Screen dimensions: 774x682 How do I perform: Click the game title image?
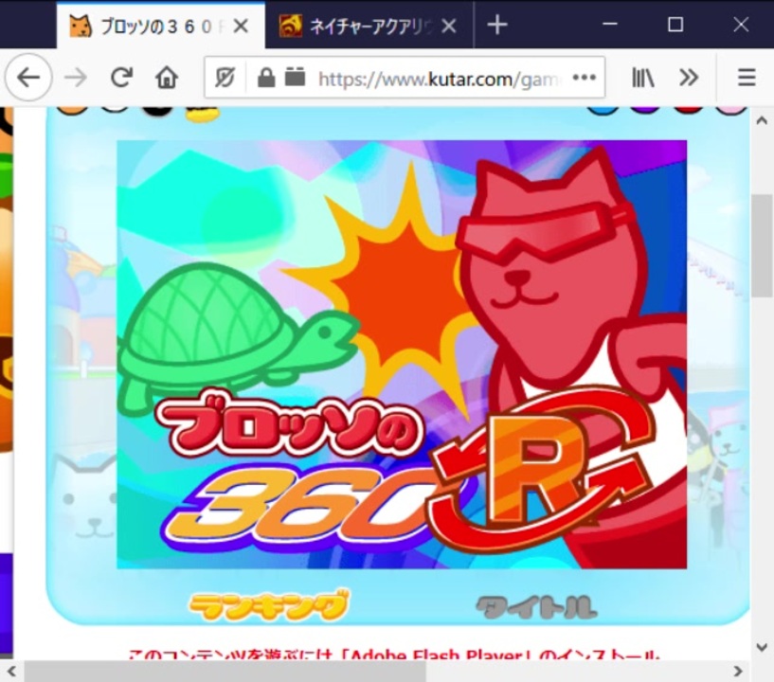click(402, 354)
